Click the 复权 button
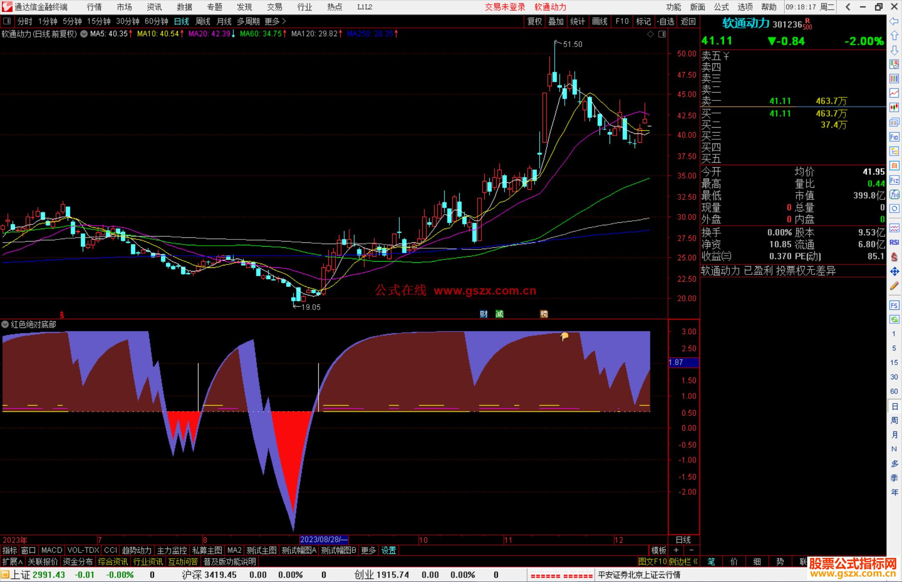The image size is (902, 582). pyautogui.click(x=535, y=21)
